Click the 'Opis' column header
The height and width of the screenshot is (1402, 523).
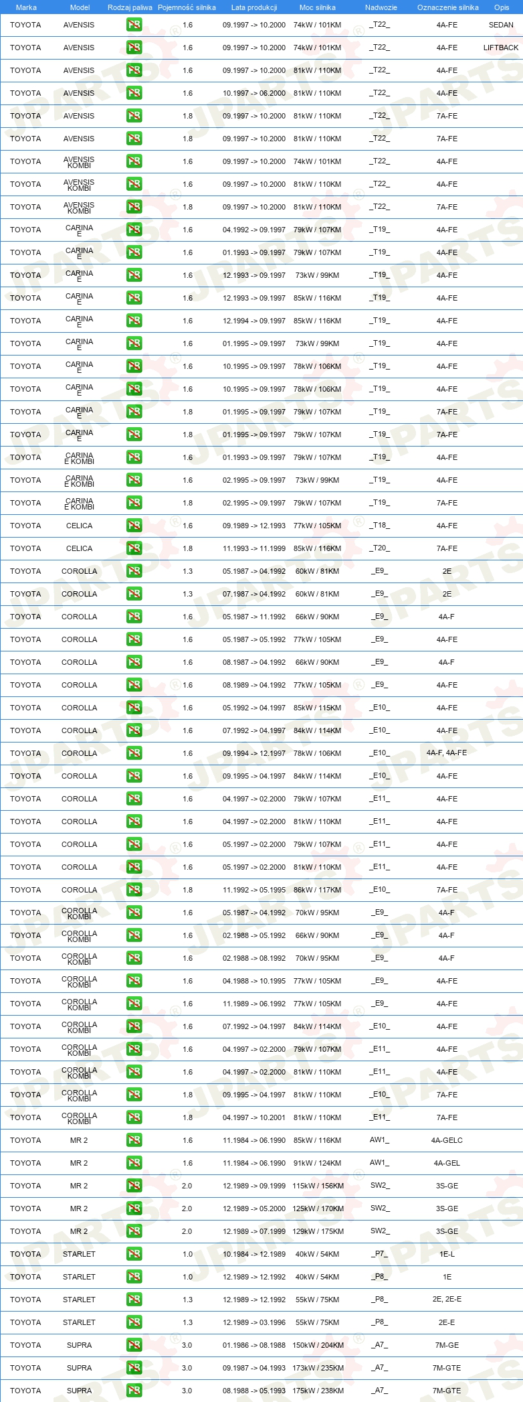502,7
